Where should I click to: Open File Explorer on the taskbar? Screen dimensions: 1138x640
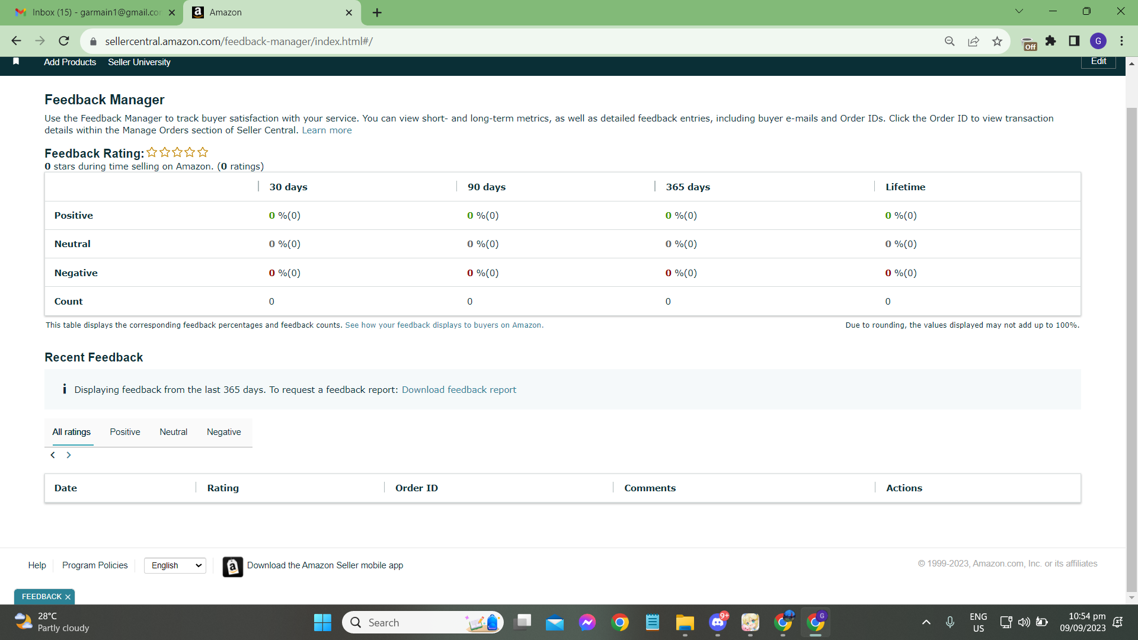click(x=685, y=623)
